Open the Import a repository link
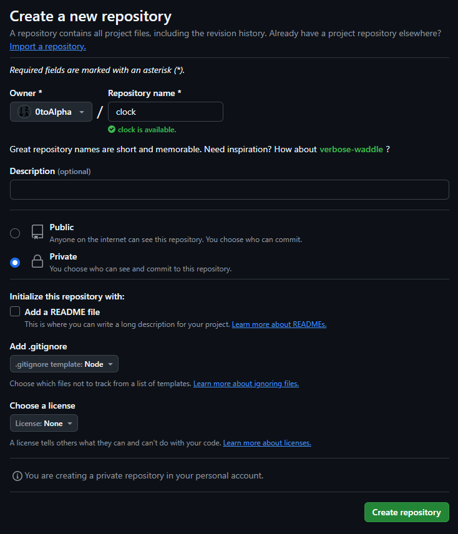This screenshot has width=458, height=534. tap(47, 46)
